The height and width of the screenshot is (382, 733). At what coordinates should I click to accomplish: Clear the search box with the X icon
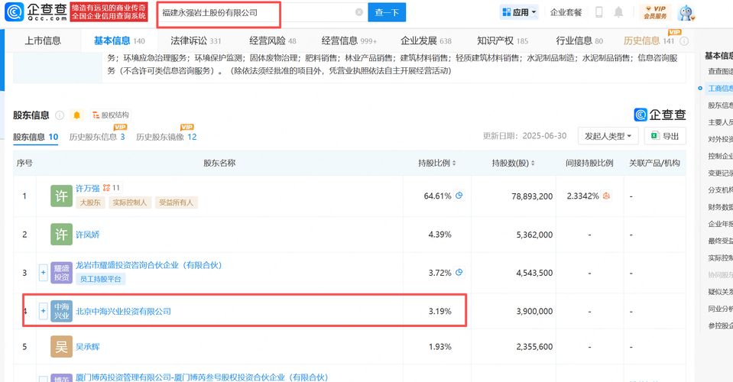pos(359,12)
